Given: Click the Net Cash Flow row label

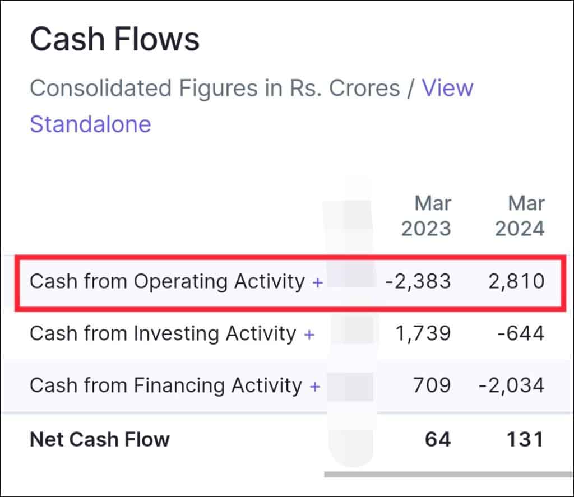Looking at the screenshot, I should pyautogui.click(x=99, y=439).
